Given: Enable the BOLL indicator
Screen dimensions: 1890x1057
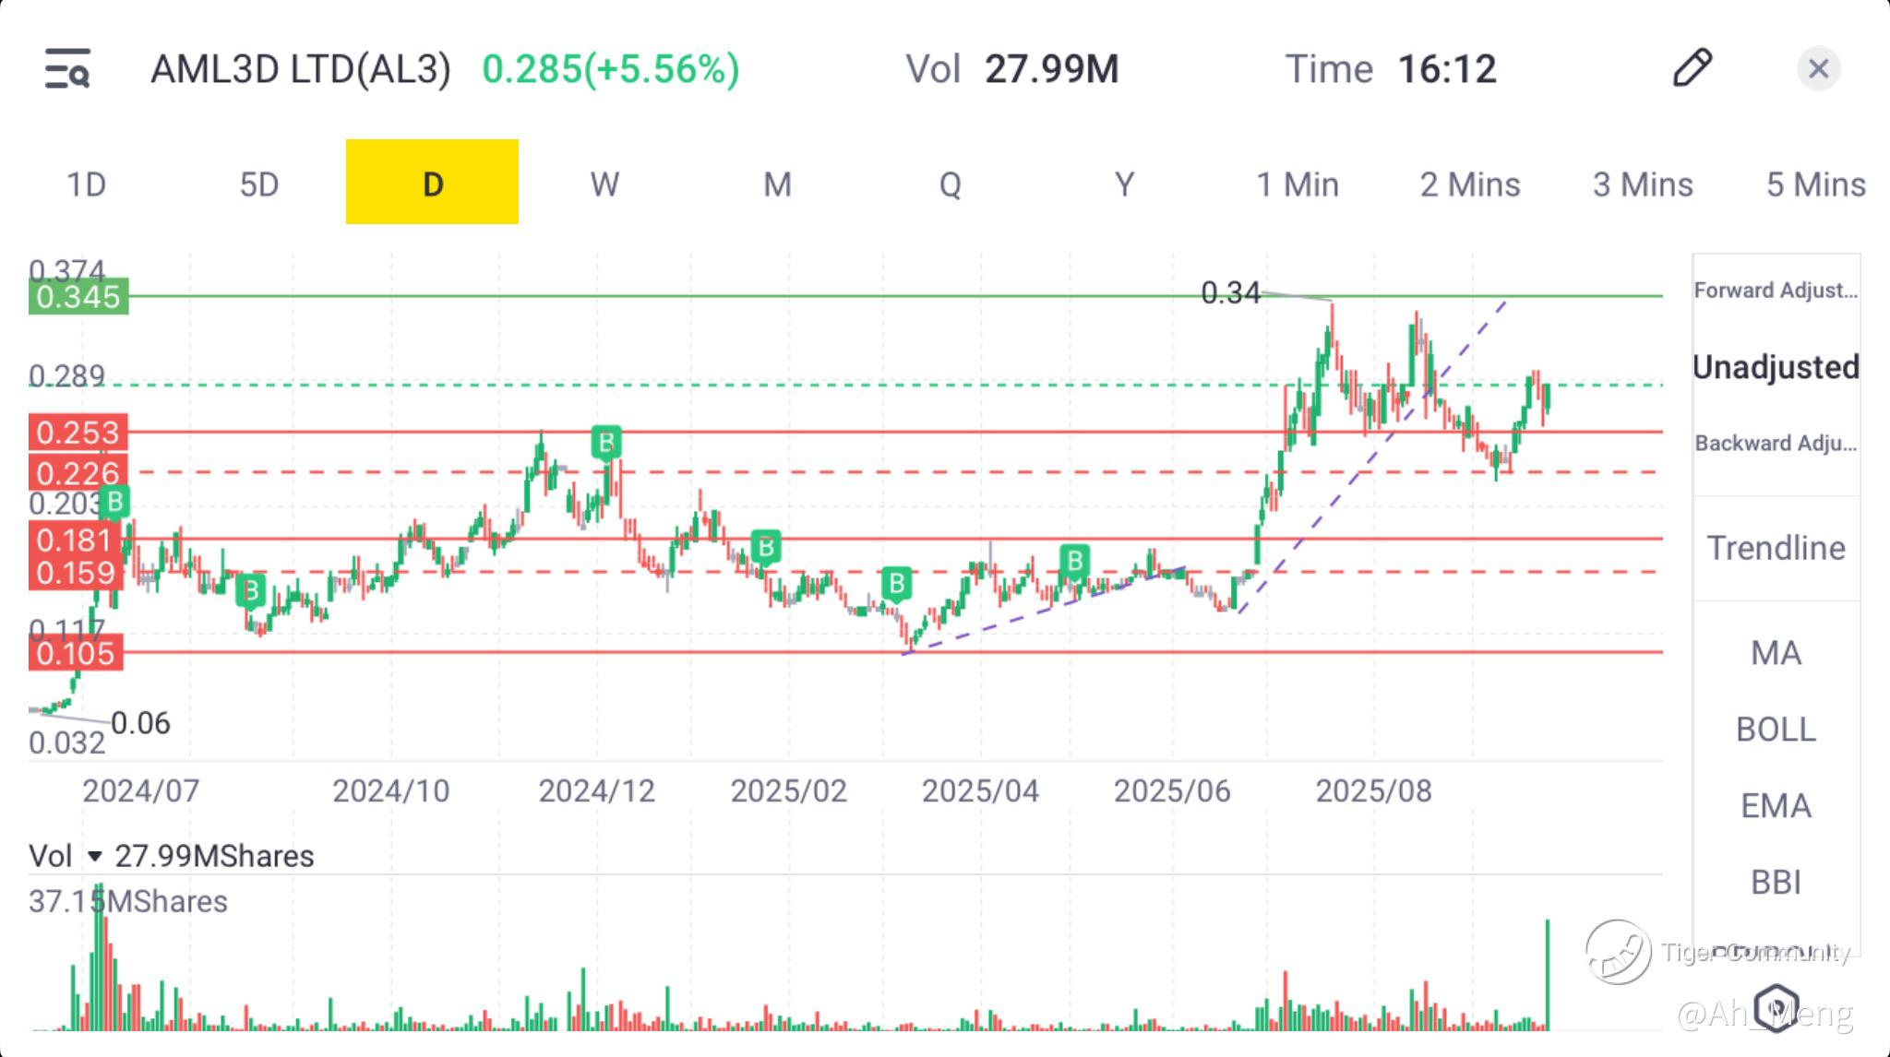Looking at the screenshot, I should point(1776,730).
